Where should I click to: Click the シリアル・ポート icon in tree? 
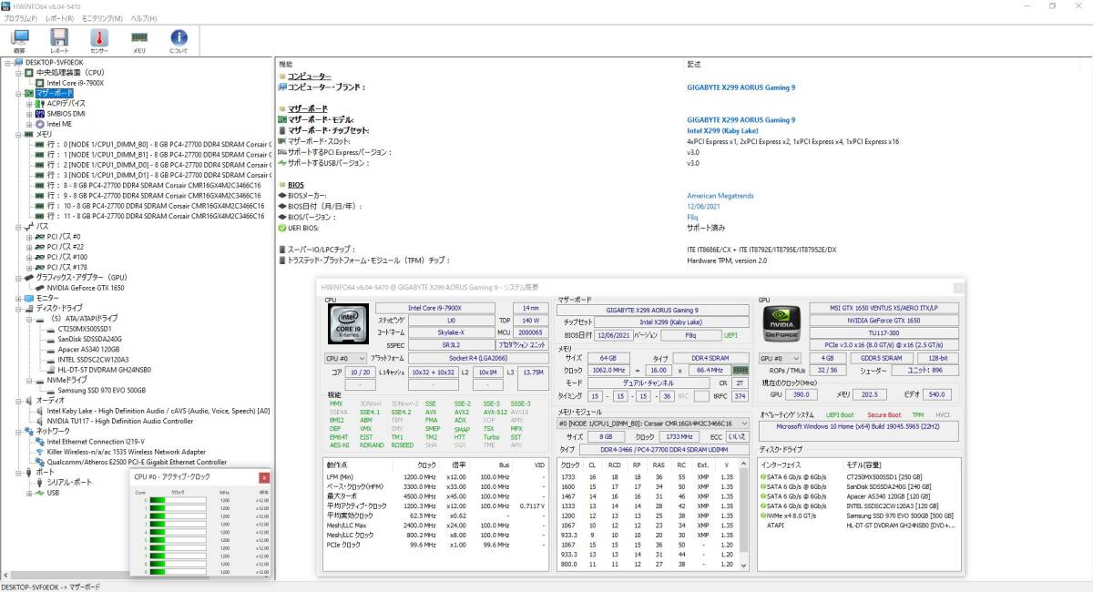coord(40,483)
